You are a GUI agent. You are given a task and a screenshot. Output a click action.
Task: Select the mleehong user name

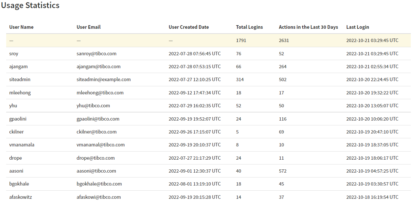[20, 93]
